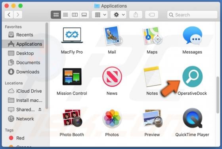
Task: Open Mission Control
Action: 72,76
